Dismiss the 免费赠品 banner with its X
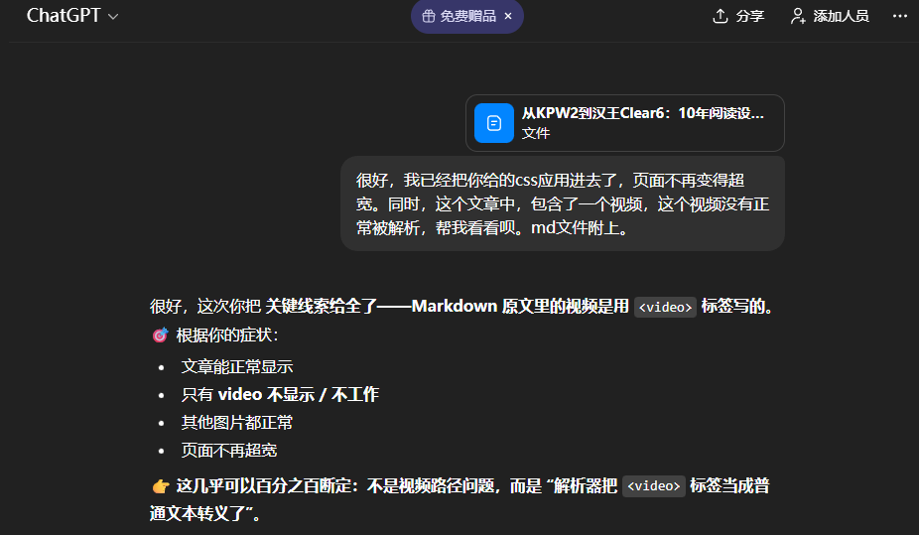The image size is (919, 535). 508,16
